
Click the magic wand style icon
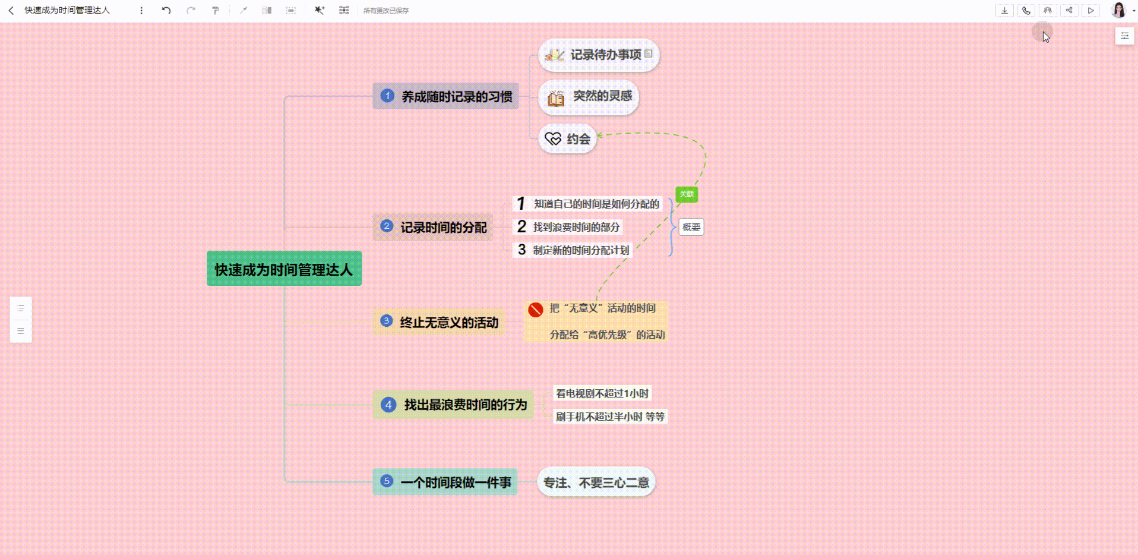[320, 11]
